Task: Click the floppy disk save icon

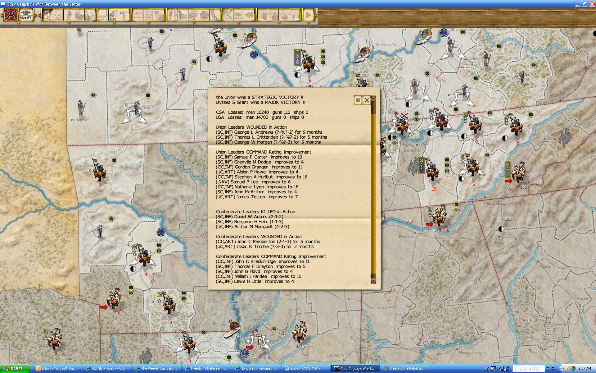Action: click(295, 15)
